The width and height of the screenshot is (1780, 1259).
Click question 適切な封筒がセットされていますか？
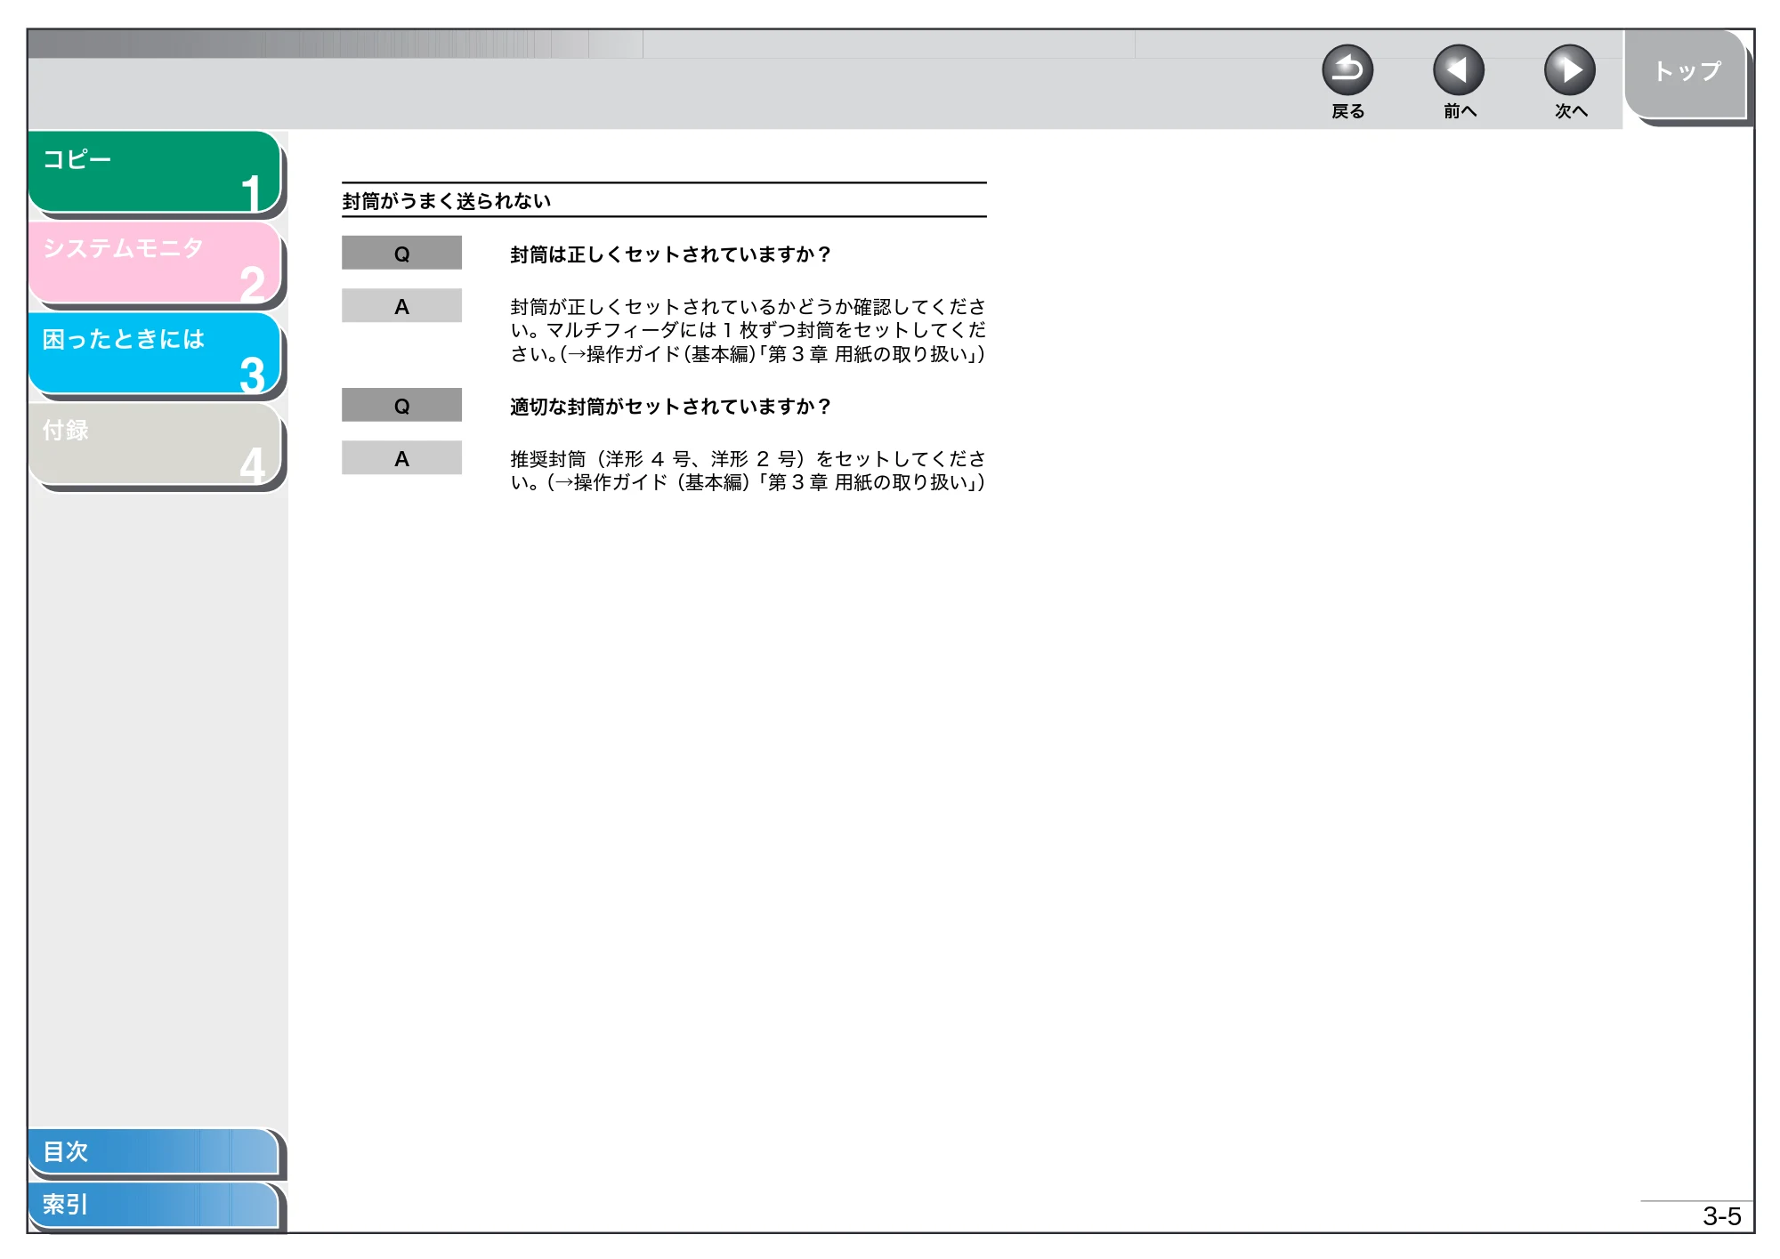click(670, 407)
